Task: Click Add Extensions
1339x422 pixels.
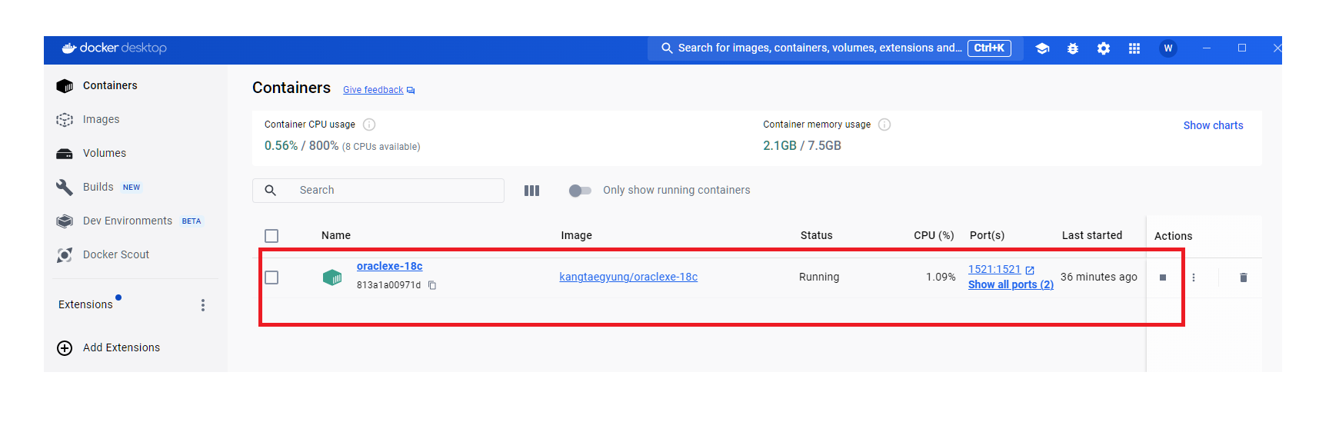Action: (122, 347)
